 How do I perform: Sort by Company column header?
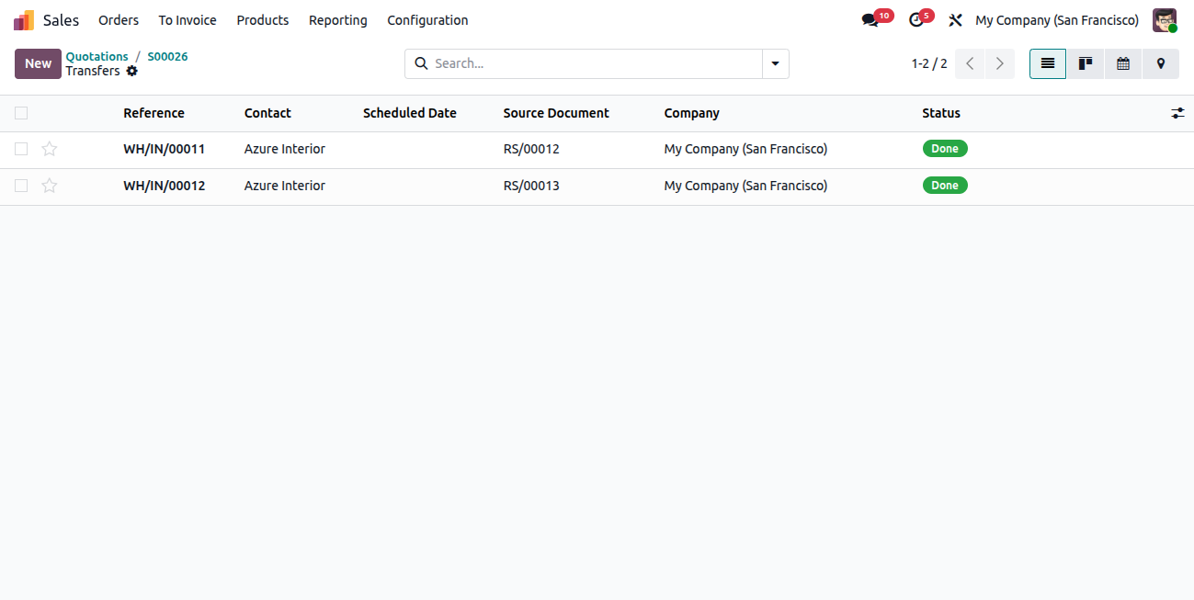(692, 113)
